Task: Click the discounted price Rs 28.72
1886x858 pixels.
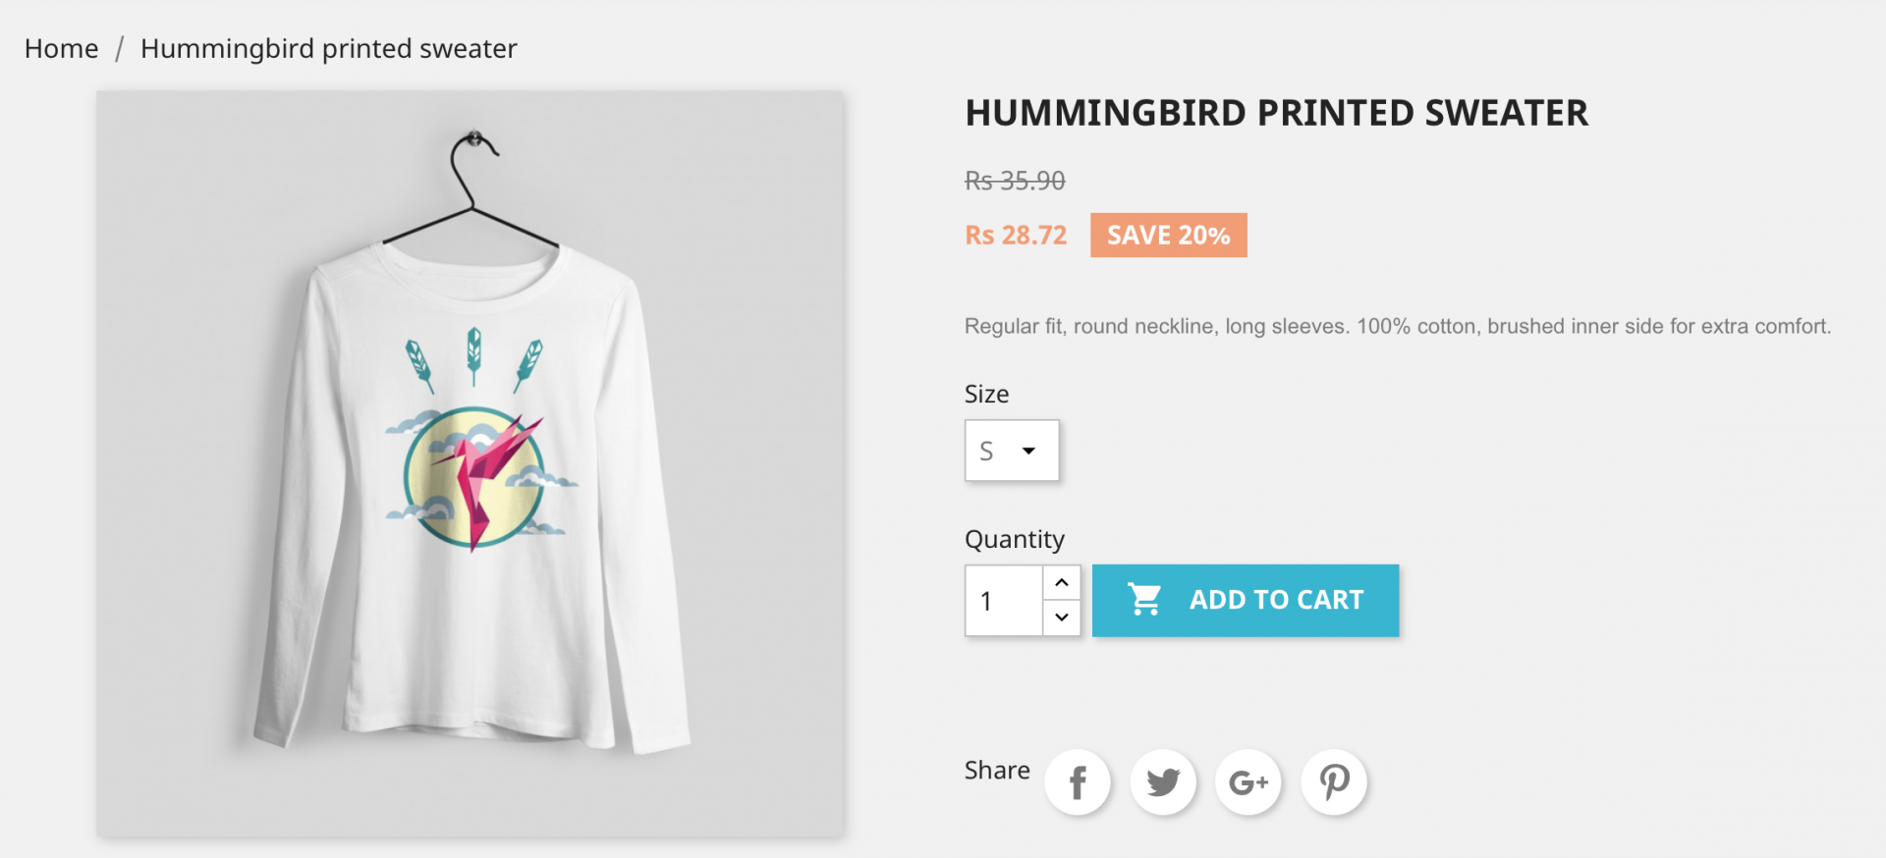Action: 1016,236
